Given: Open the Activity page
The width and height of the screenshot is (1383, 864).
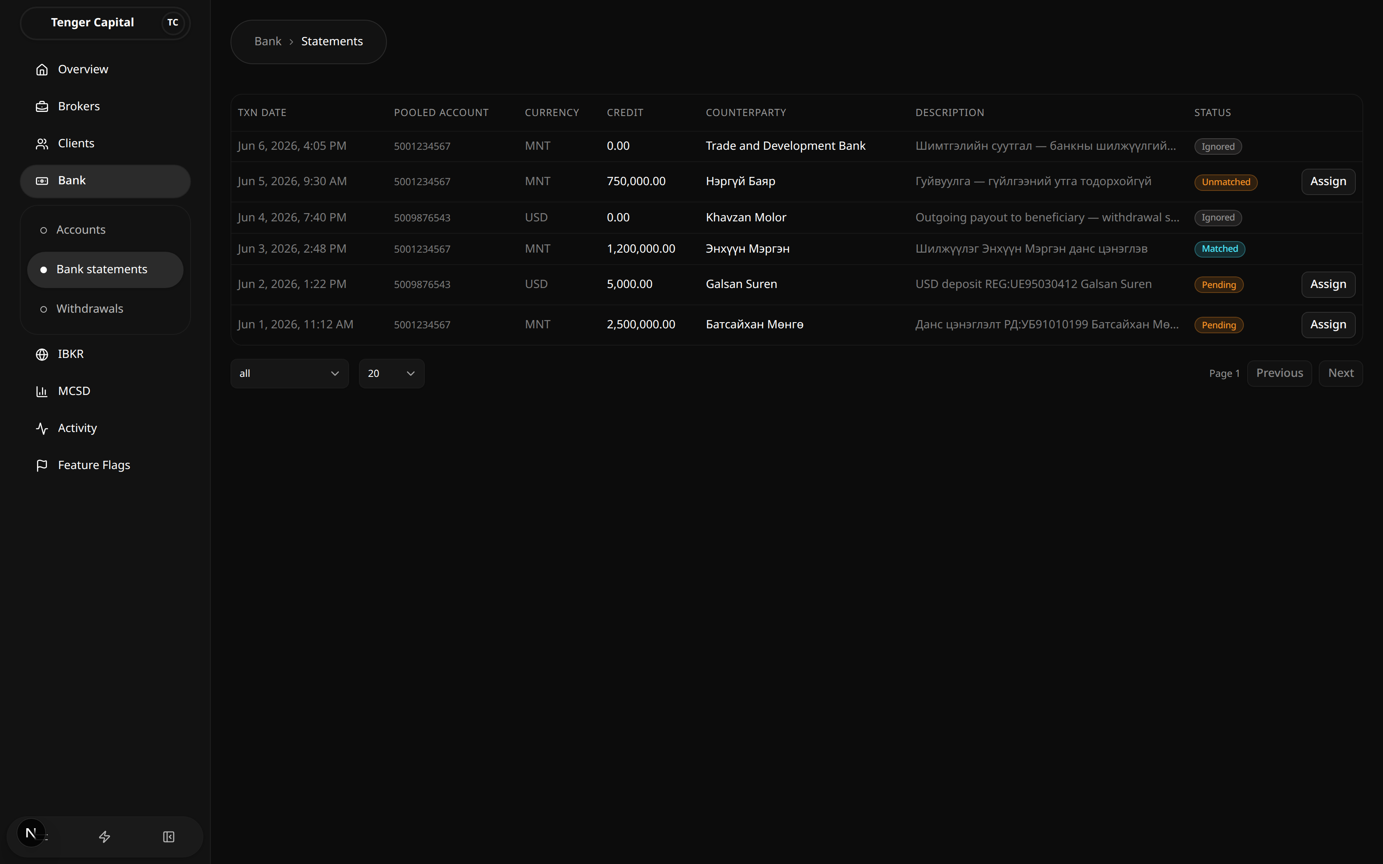Looking at the screenshot, I should coord(105,429).
